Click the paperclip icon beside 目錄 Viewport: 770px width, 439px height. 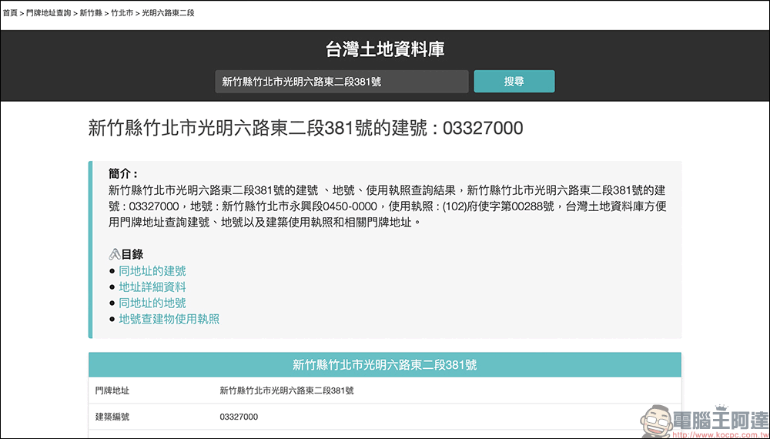tap(115, 254)
